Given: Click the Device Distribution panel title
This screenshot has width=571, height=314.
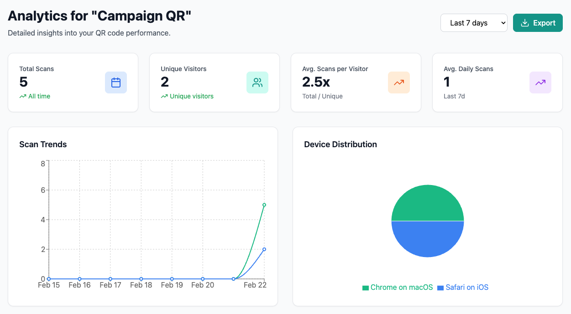Looking at the screenshot, I should pyautogui.click(x=341, y=144).
